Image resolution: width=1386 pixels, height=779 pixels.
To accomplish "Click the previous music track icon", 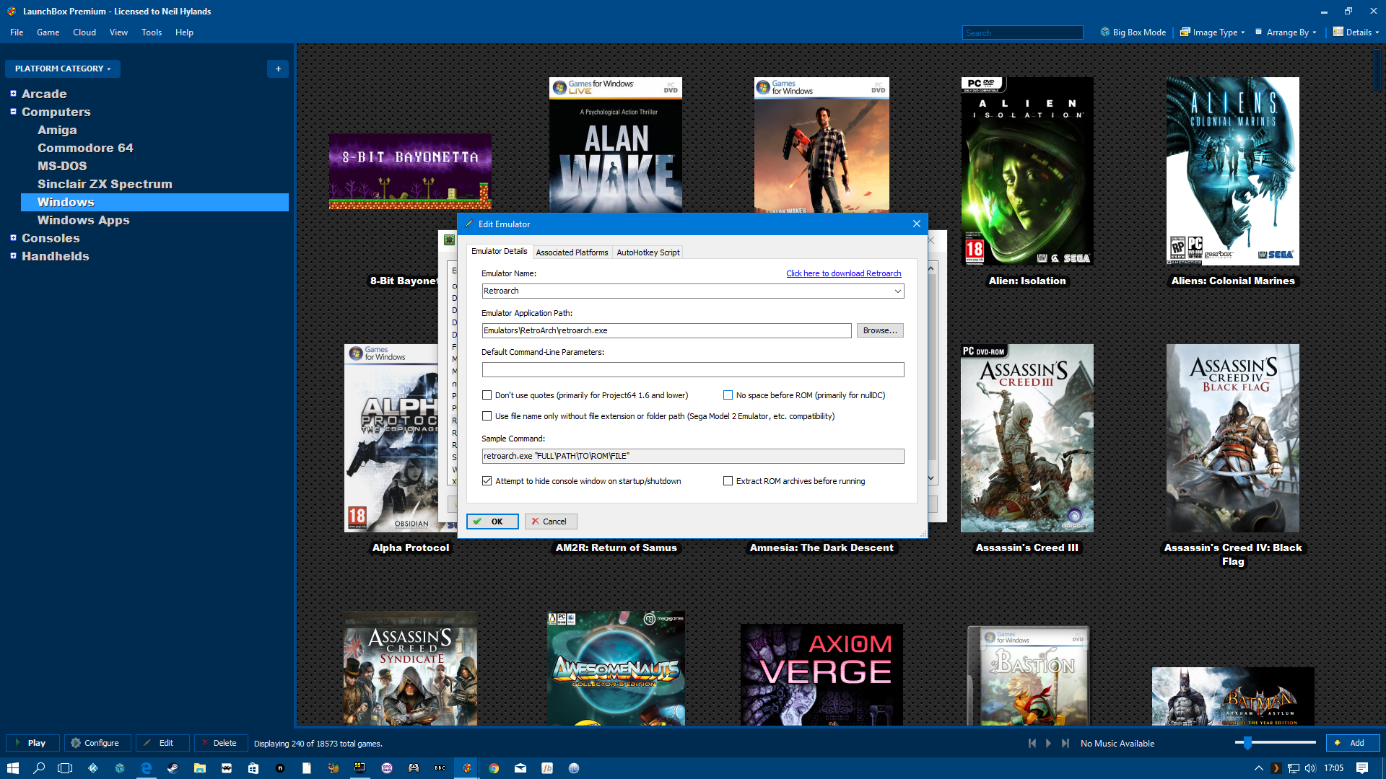I will (1032, 743).
